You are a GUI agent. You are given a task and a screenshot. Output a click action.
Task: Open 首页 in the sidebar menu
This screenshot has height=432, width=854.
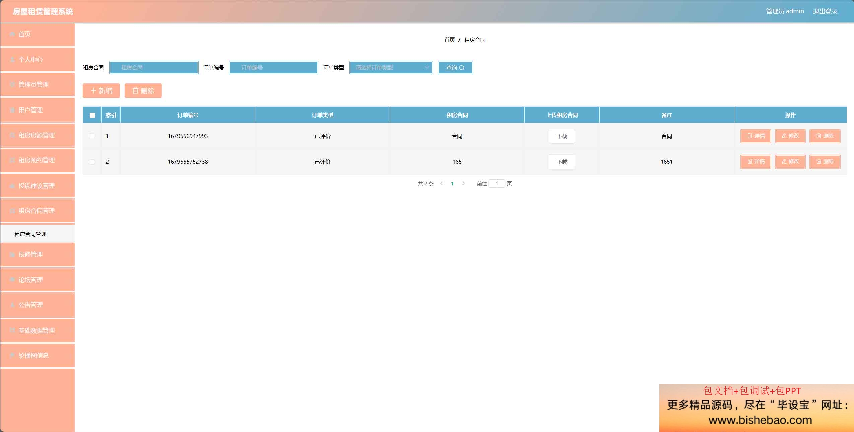pyautogui.click(x=37, y=34)
